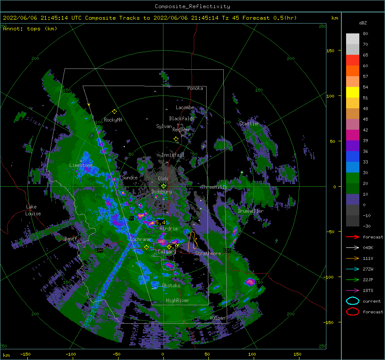The image size is (385, 360).
Task: Click the yellow diamond marker near RockyMH
Action: (114, 112)
